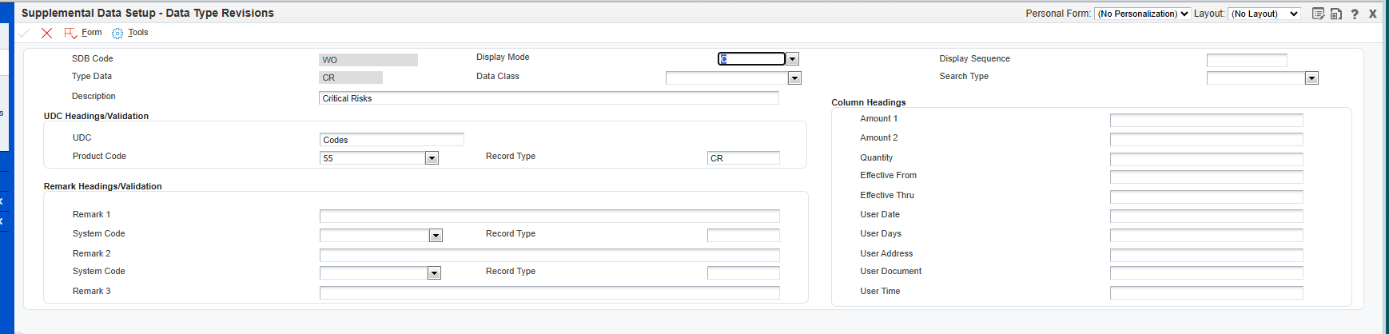
Task: Click the add layout page icon
Action: [1335, 14]
